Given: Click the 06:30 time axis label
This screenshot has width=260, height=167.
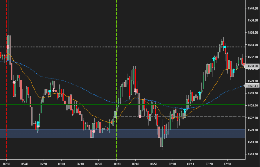Looking at the screenshot, I should point(117,164).
